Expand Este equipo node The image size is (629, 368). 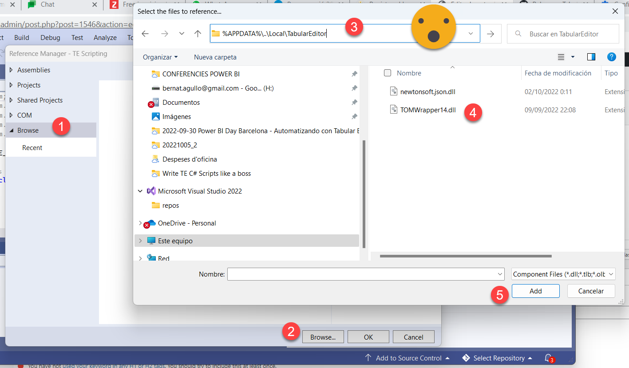(140, 241)
